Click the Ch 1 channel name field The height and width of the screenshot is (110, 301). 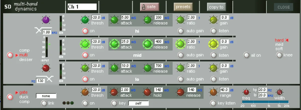click(82, 7)
